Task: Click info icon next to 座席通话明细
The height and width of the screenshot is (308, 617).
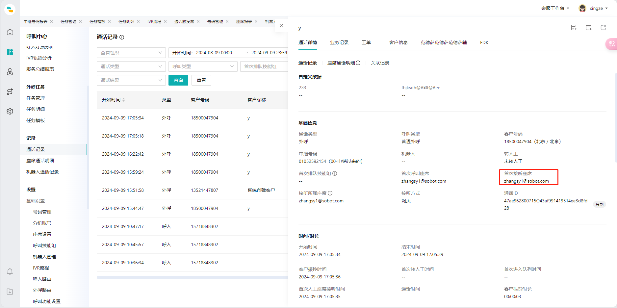Action: click(x=358, y=63)
